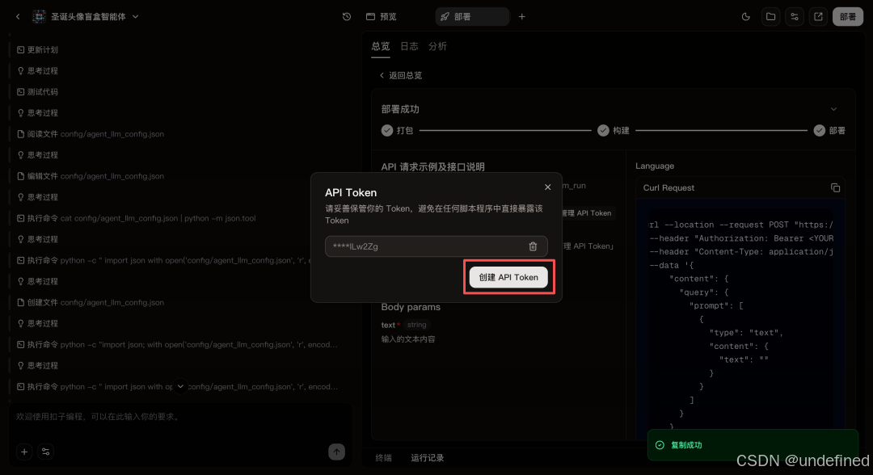873x475 pixels.
Task: Switch to the 预览 tab
Action: coord(382,17)
